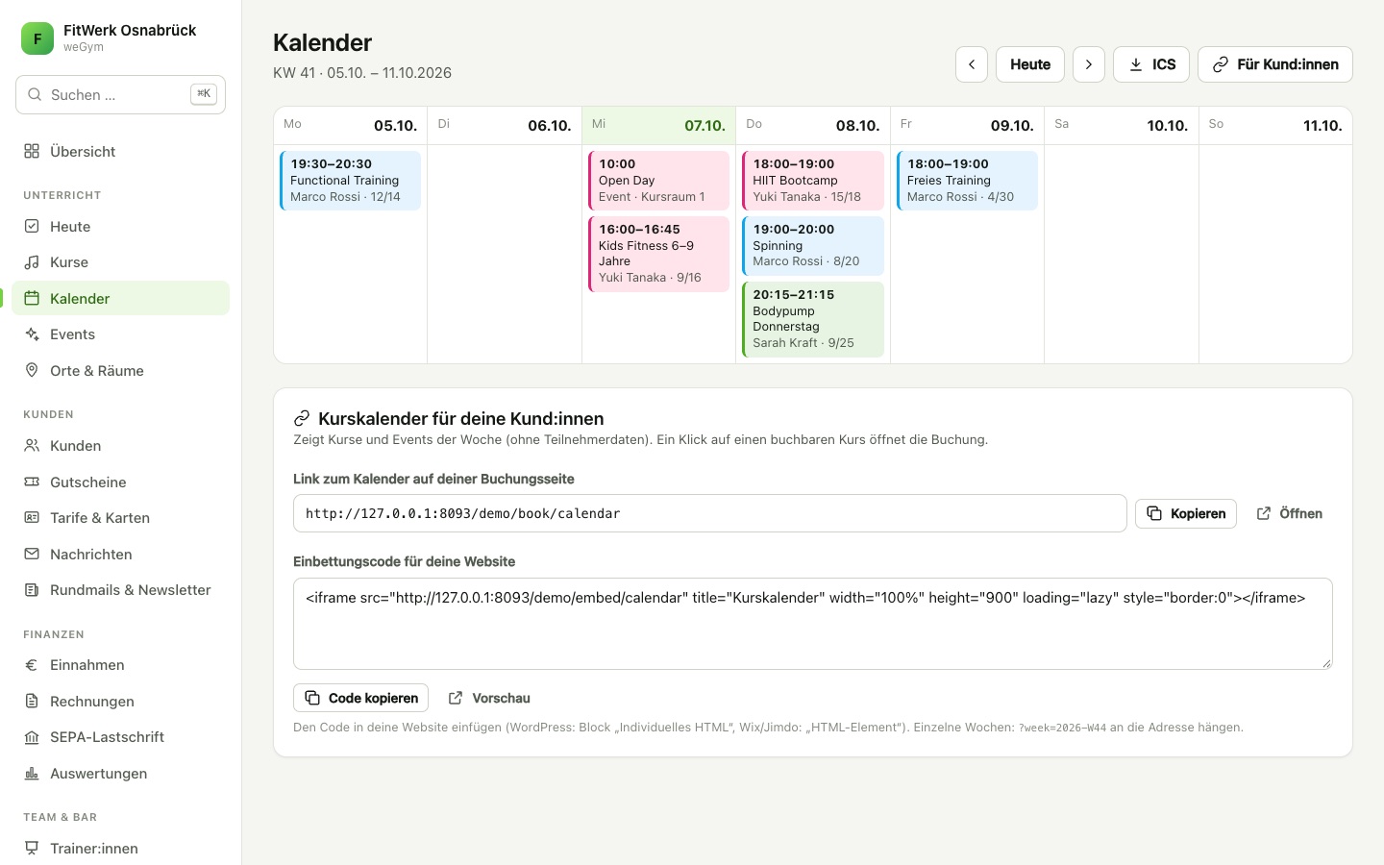The image size is (1384, 865).
Task: Download the ICS calendar file
Action: pyautogui.click(x=1151, y=64)
